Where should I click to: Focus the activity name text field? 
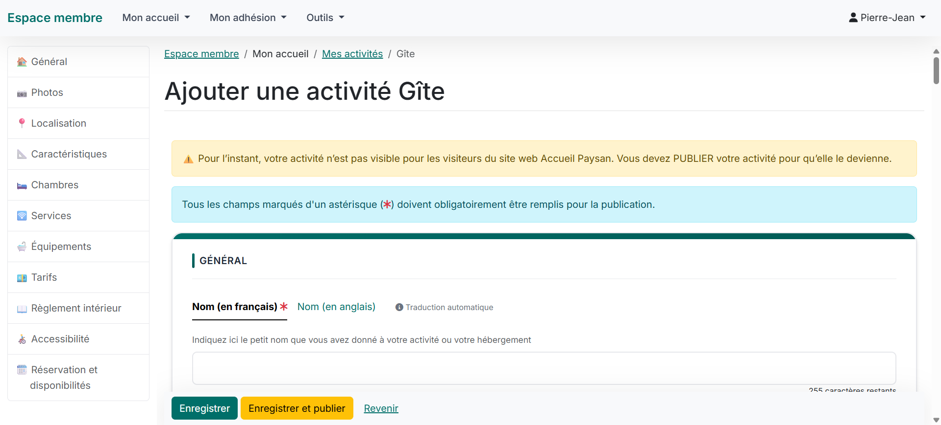[544, 368]
